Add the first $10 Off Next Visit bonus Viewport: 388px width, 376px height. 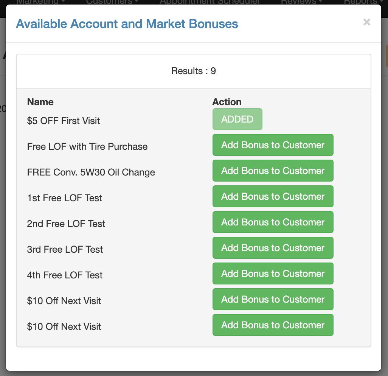click(273, 299)
